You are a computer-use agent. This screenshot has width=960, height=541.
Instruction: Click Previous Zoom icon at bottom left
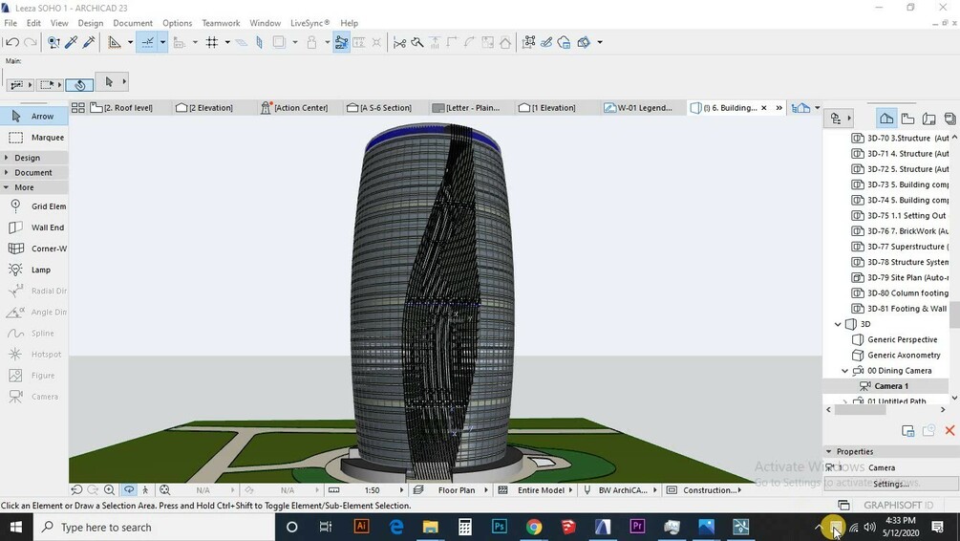[x=76, y=490]
